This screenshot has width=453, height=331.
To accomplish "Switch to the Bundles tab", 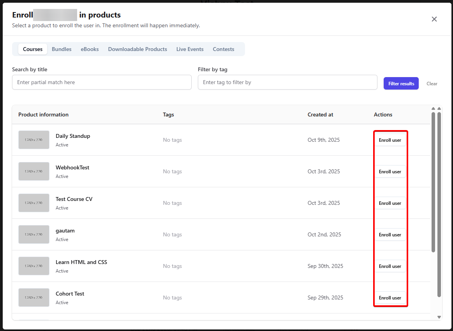I will tap(62, 49).
